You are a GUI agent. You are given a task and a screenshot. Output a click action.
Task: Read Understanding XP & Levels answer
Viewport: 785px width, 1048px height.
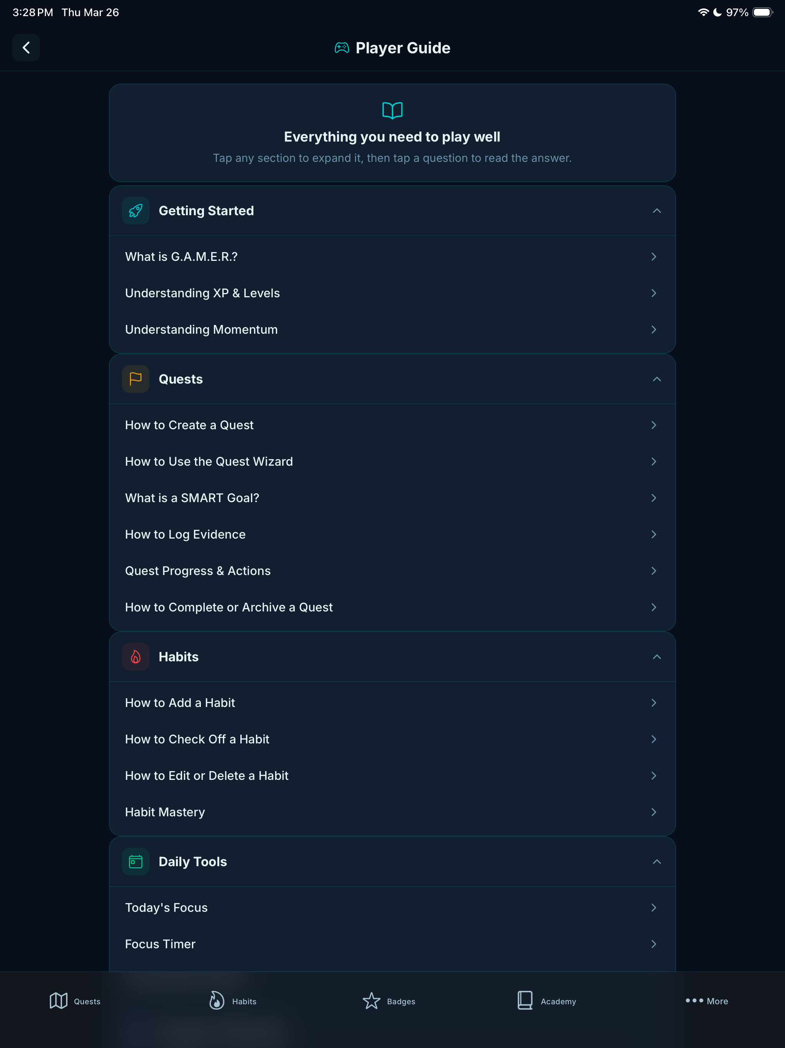pyautogui.click(x=392, y=293)
